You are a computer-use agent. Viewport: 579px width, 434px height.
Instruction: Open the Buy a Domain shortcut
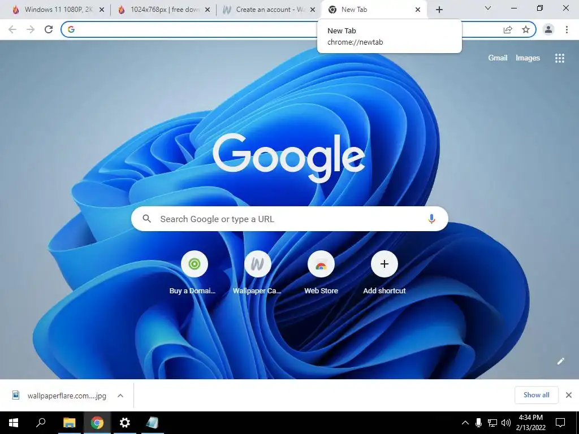tap(195, 273)
